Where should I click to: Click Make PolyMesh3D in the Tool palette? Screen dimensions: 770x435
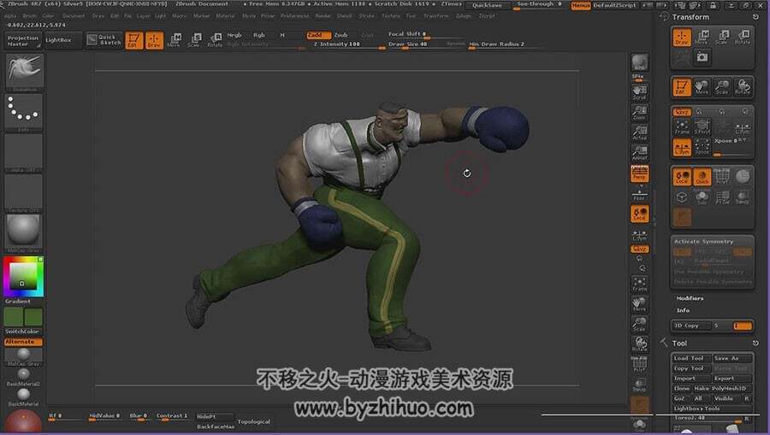[x=722, y=388]
